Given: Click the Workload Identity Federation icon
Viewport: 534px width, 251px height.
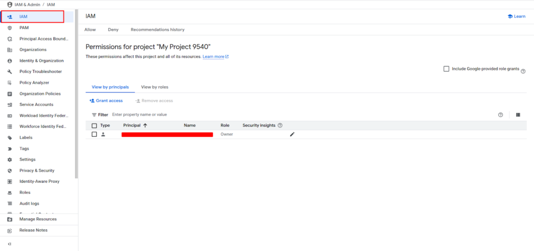Looking at the screenshot, I should point(9,116).
